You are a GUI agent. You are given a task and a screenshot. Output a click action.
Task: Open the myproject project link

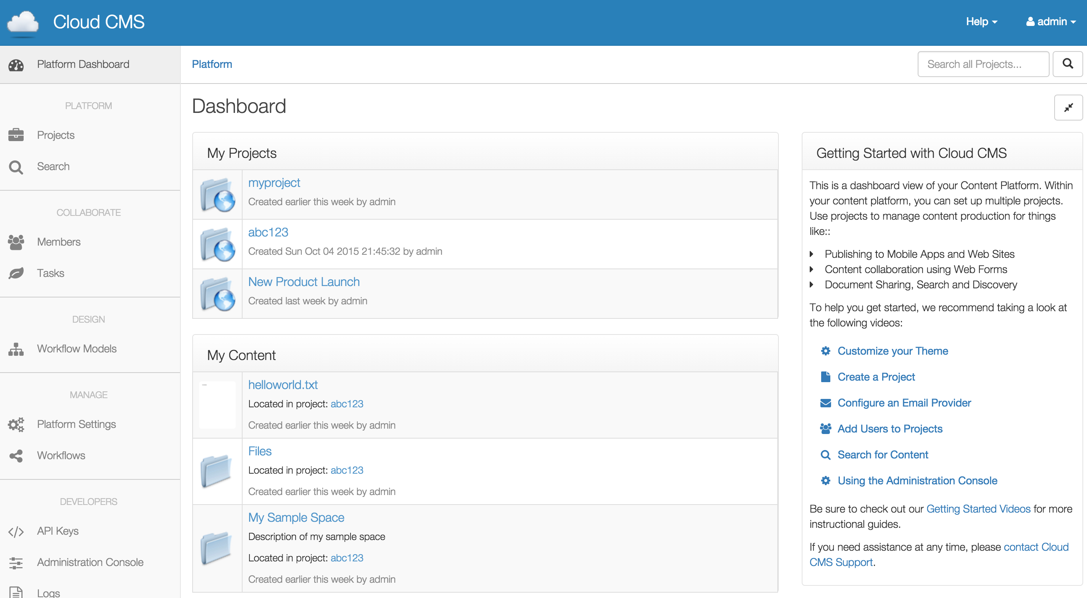click(274, 183)
